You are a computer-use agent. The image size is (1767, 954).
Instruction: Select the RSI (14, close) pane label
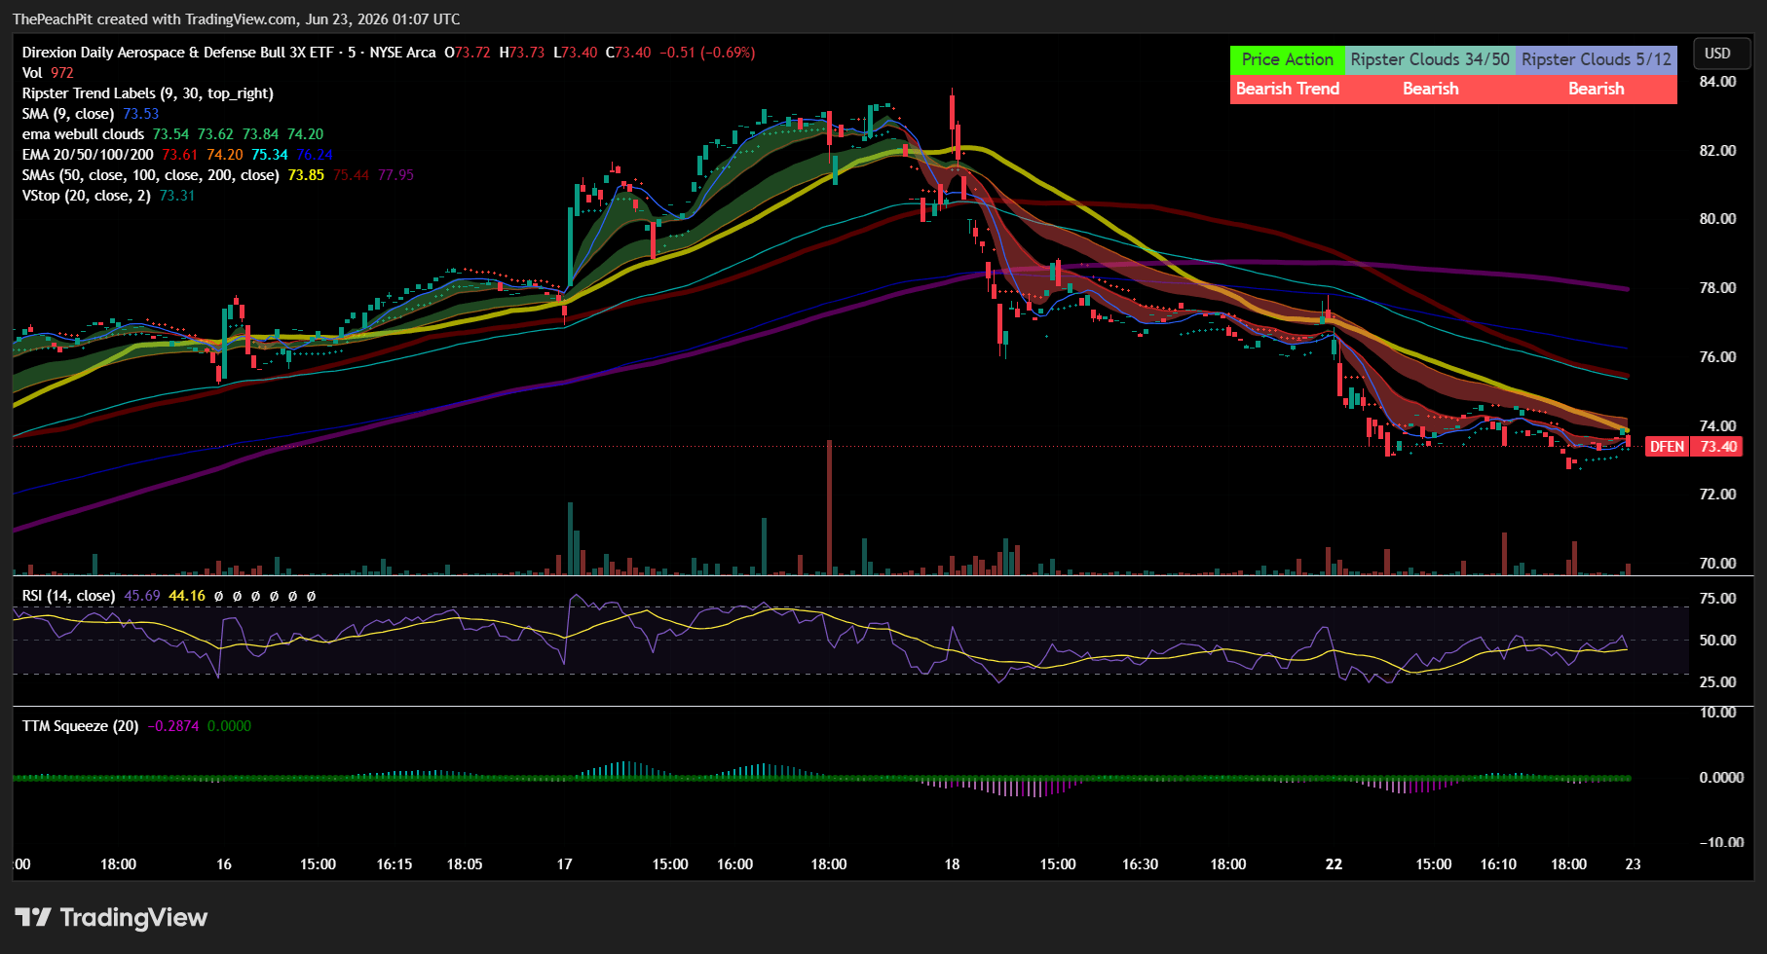point(69,596)
